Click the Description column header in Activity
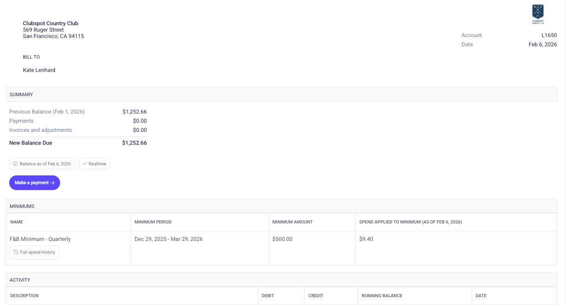The width and height of the screenshot is (565, 305). click(x=24, y=296)
